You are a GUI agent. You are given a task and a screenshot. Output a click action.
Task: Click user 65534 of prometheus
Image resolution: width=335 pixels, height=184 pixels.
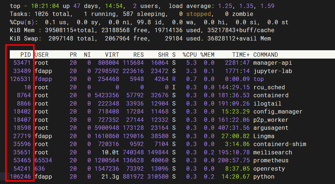[x=43, y=161]
